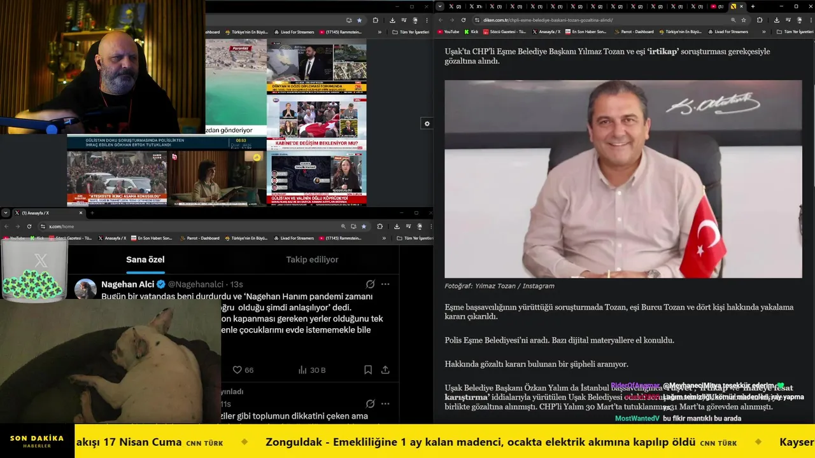Go back in the x.com browser window
The image size is (815, 458).
(x=6, y=226)
